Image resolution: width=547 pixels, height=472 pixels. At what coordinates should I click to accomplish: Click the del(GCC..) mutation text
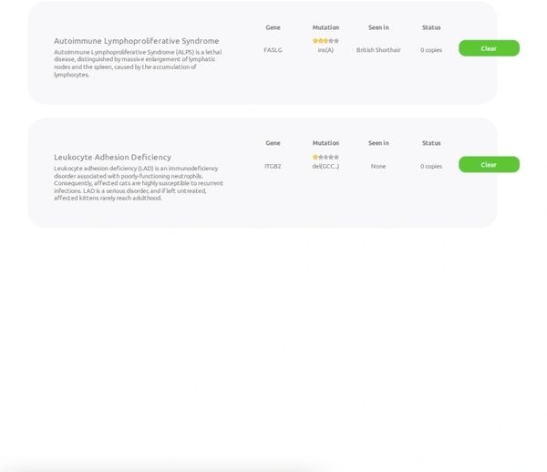[325, 166]
